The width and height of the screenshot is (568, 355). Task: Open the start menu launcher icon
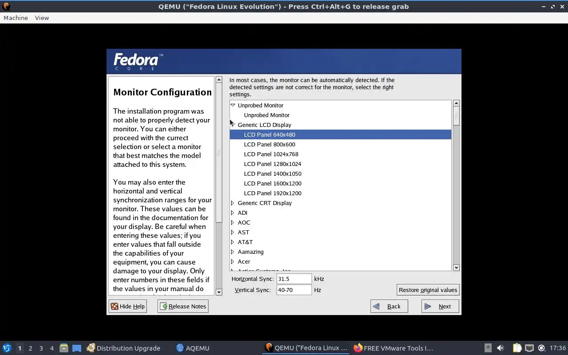click(x=7, y=348)
